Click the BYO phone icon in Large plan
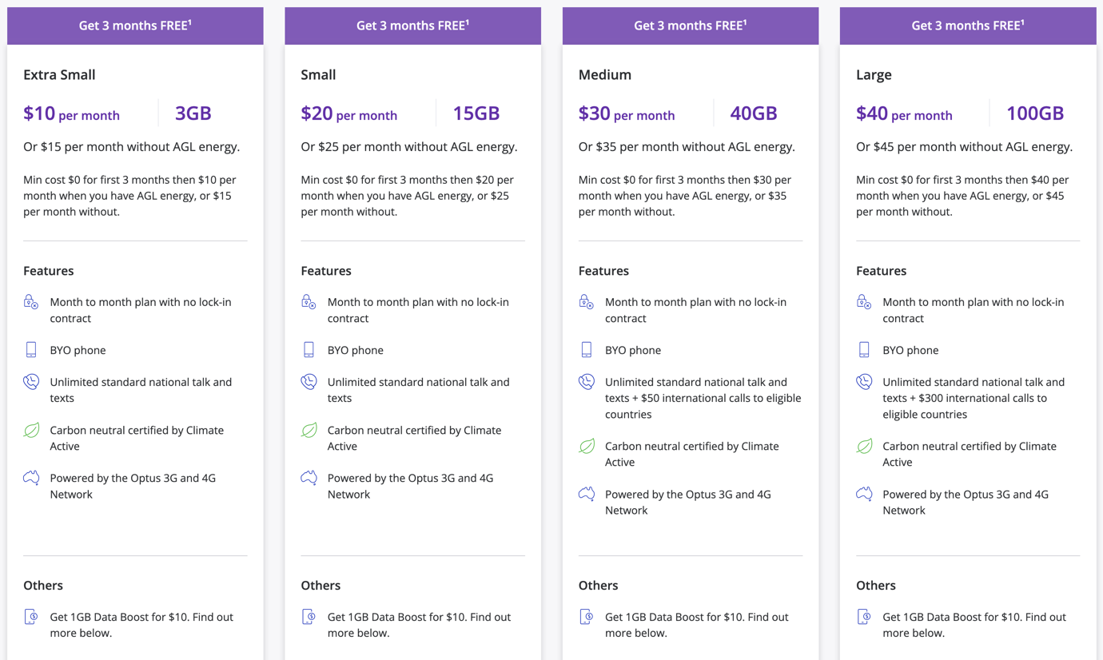The width and height of the screenshot is (1103, 660). [864, 350]
